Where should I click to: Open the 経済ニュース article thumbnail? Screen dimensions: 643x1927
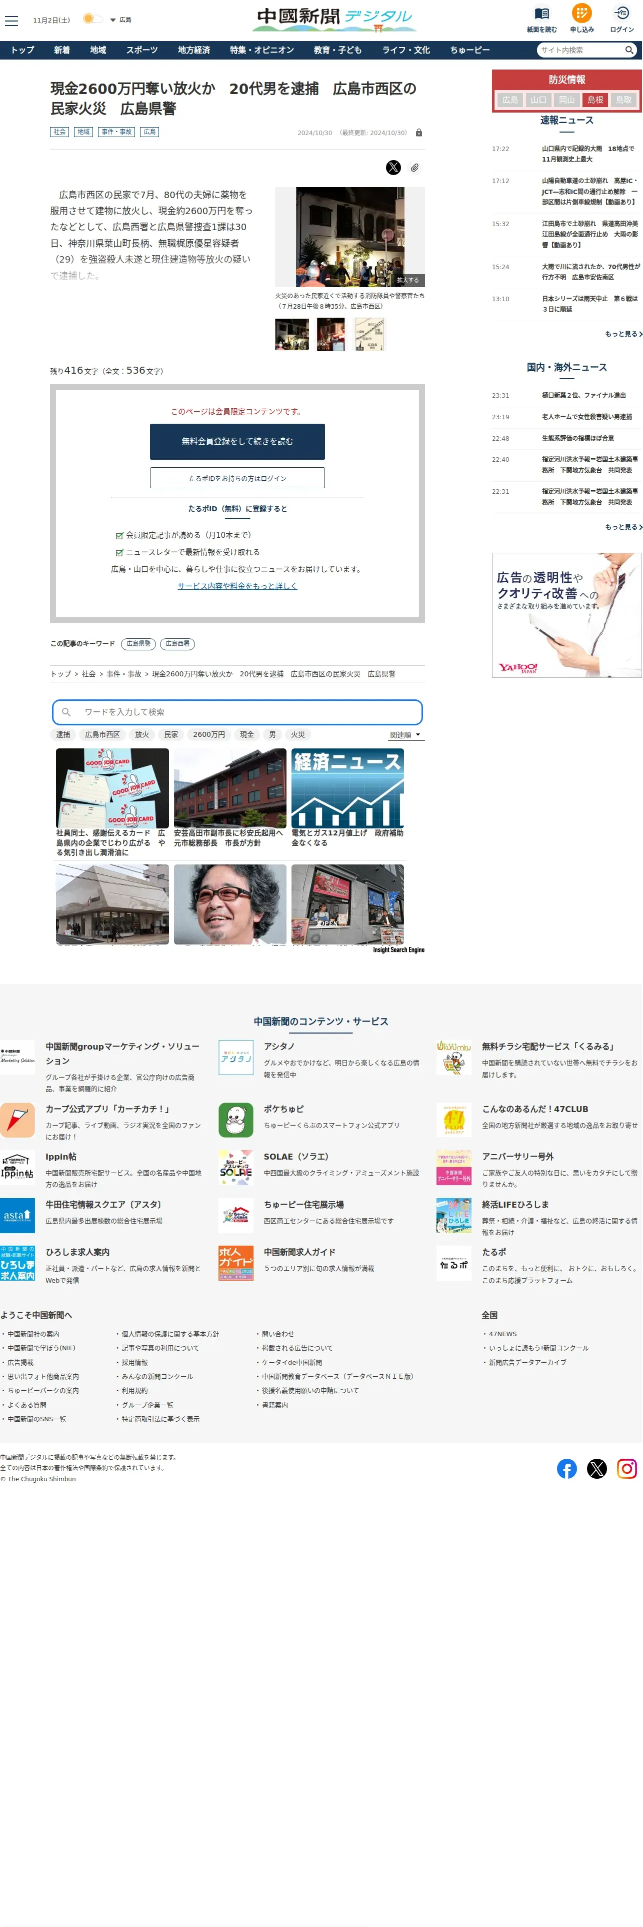(x=347, y=788)
